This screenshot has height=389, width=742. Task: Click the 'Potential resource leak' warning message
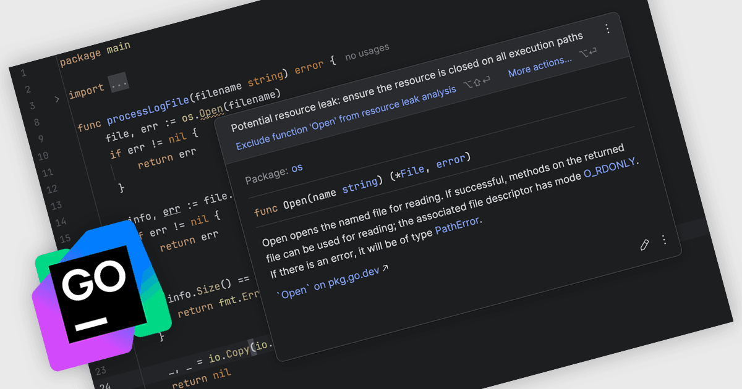(406, 82)
